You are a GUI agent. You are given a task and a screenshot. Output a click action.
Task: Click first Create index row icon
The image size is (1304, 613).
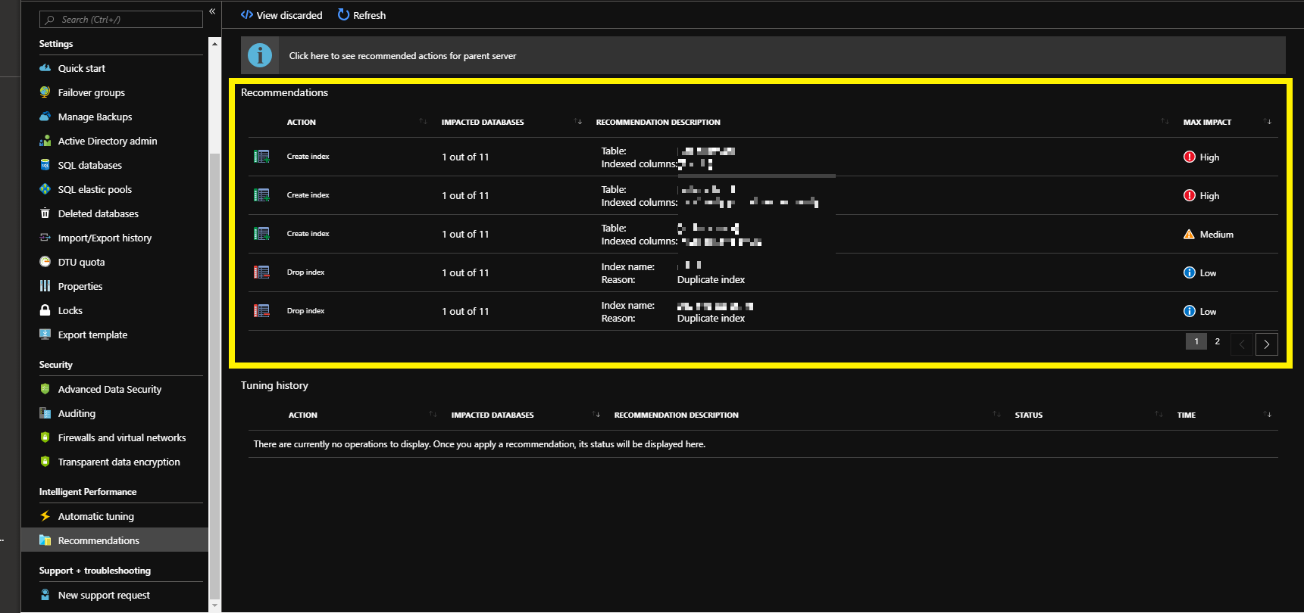pos(261,157)
